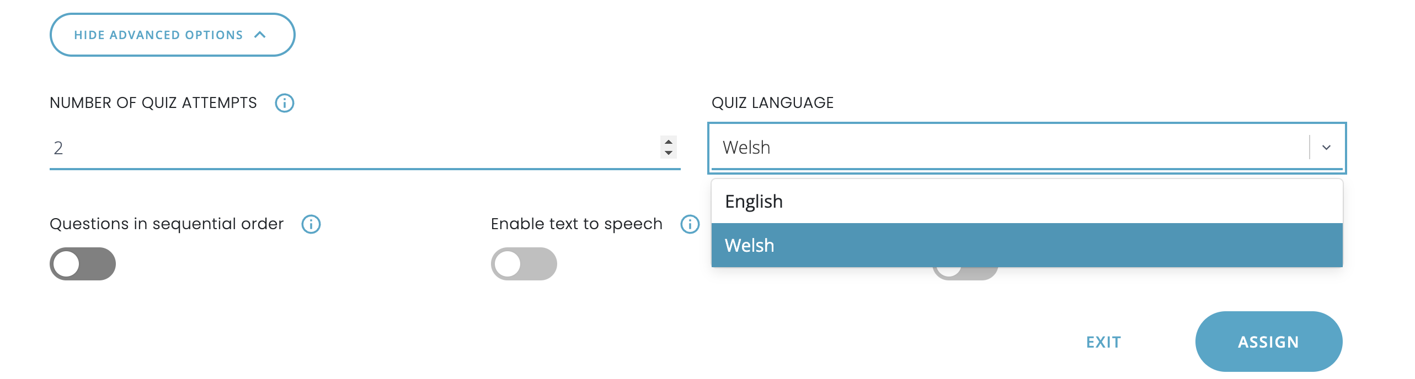Toggle Questions in sequential order switch

(83, 264)
